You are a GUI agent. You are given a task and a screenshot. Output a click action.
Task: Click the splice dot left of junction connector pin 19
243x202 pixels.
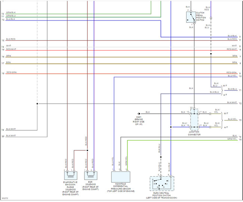point(171,127)
